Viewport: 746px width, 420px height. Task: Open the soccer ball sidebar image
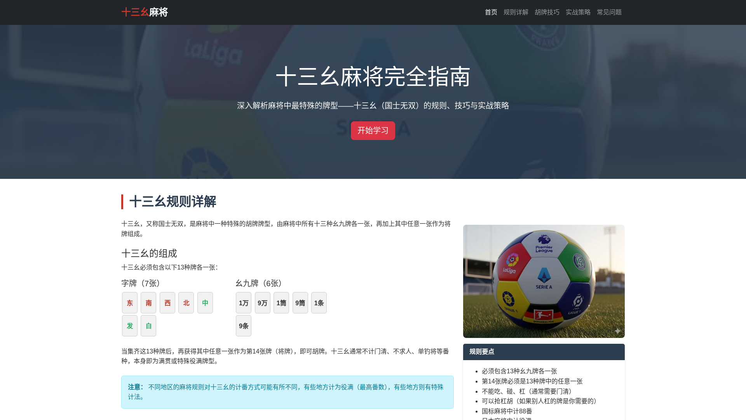(544, 281)
